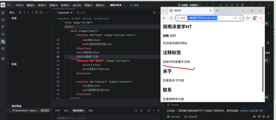Open debug stop options dropdown arrow
The width and height of the screenshot is (276, 120).
(x=44, y=12)
